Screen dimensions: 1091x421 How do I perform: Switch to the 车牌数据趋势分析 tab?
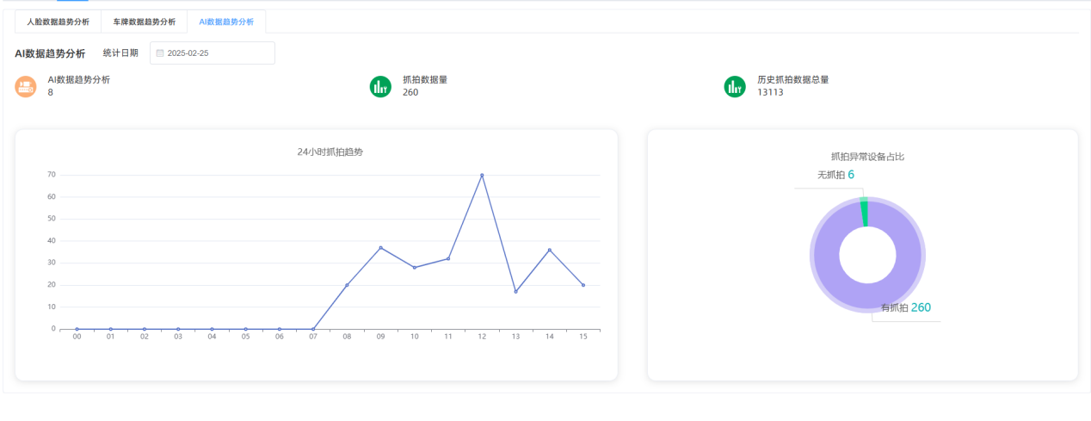pyautogui.click(x=145, y=22)
